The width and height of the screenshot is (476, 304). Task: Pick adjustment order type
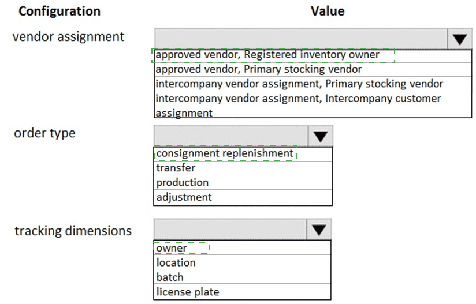184,197
